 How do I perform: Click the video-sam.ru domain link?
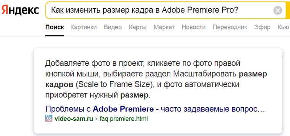click(x=74, y=119)
